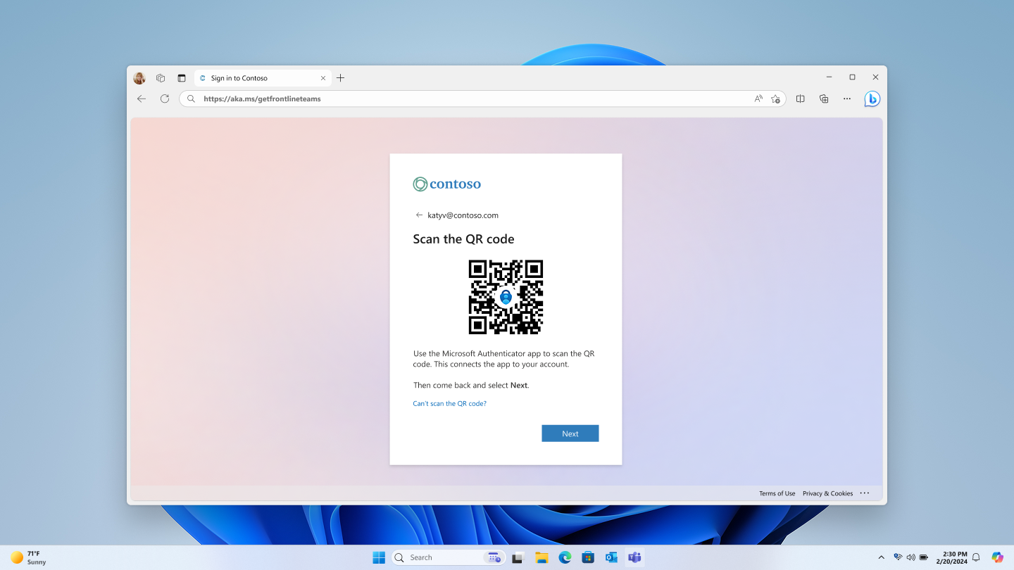The image size is (1014, 570).
Task: Open Edge Settings and more menu
Action: tap(847, 99)
